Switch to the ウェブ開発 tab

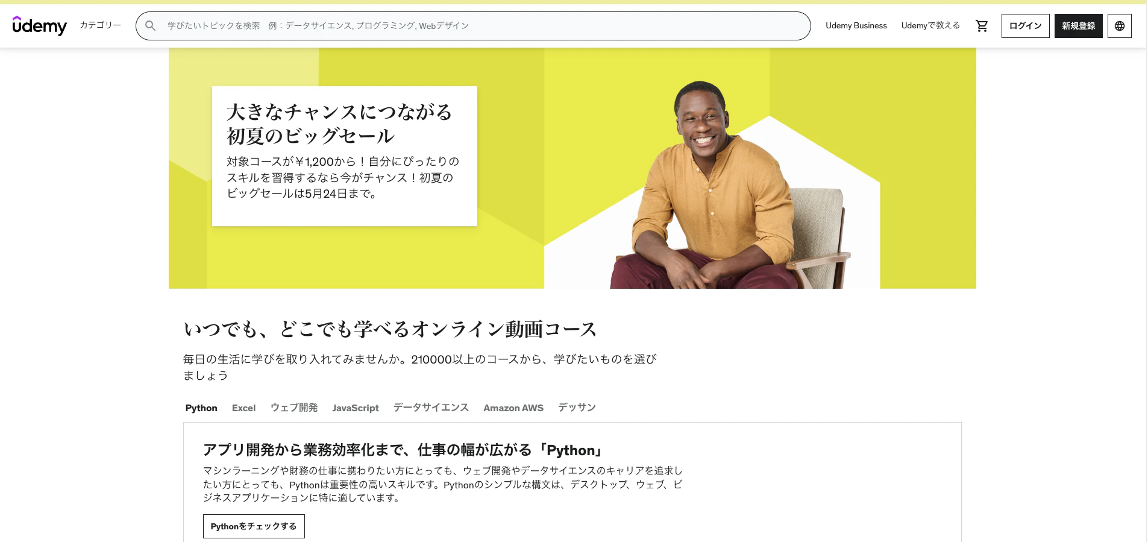pos(294,408)
